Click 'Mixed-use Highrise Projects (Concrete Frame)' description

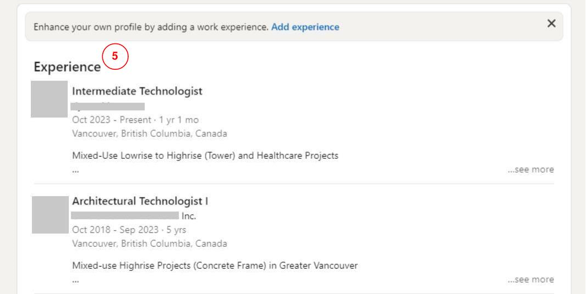point(215,265)
